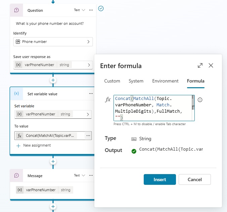Click inside the Concat formula text box
This screenshot has width=227, height=212.
[153, 108]
